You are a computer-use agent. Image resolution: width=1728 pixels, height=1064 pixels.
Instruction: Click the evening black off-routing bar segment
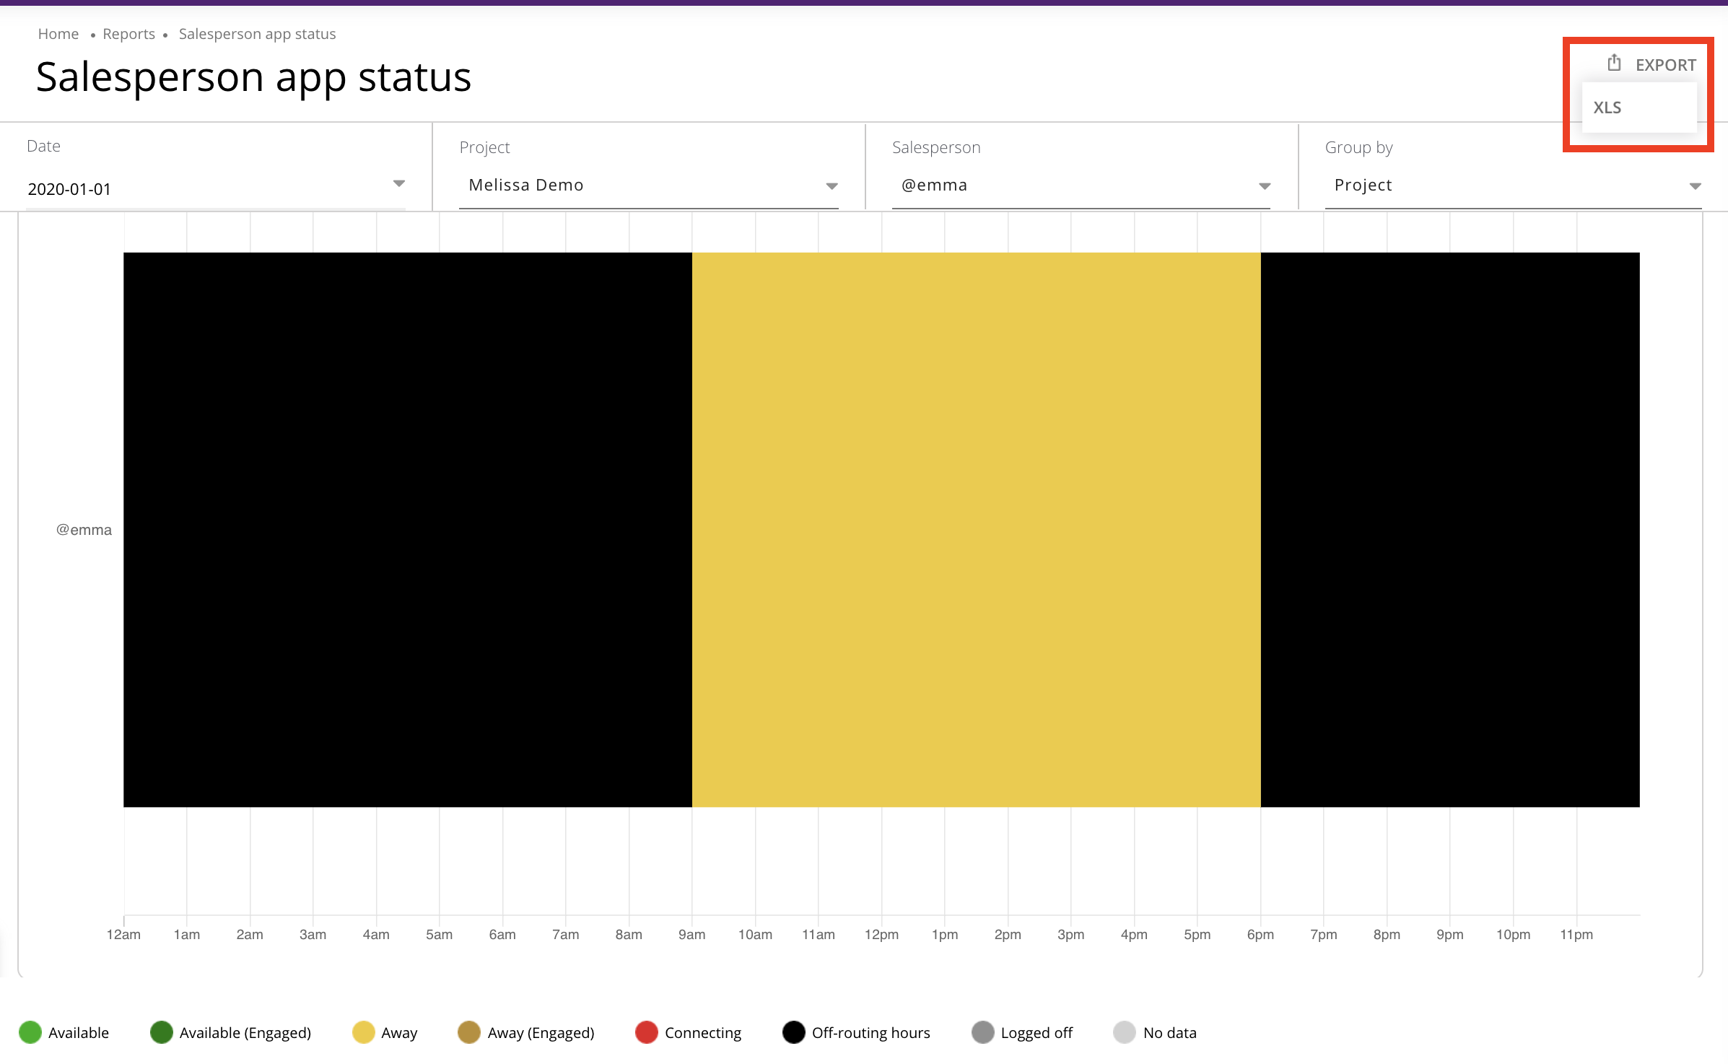coord(1450,529)
